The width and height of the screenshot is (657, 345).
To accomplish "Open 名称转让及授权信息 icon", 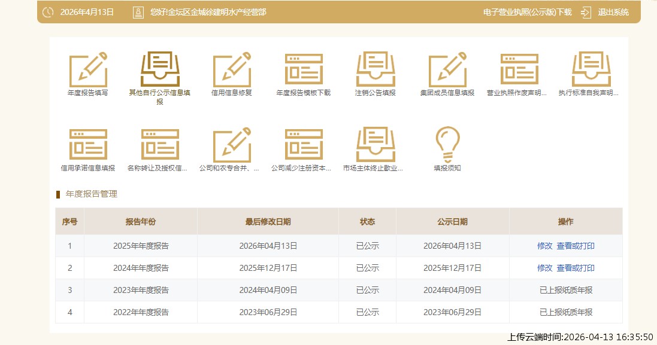I will [160, 145].
